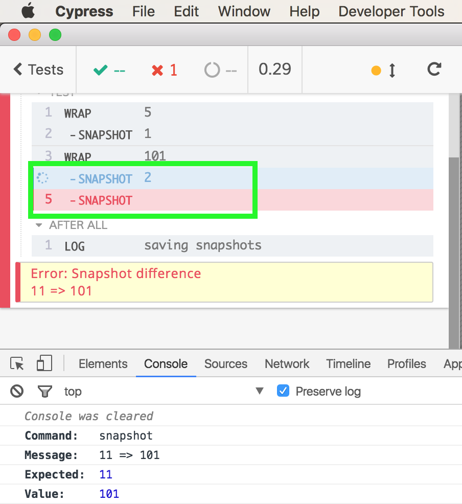Open the Window menu

[244, 12]
